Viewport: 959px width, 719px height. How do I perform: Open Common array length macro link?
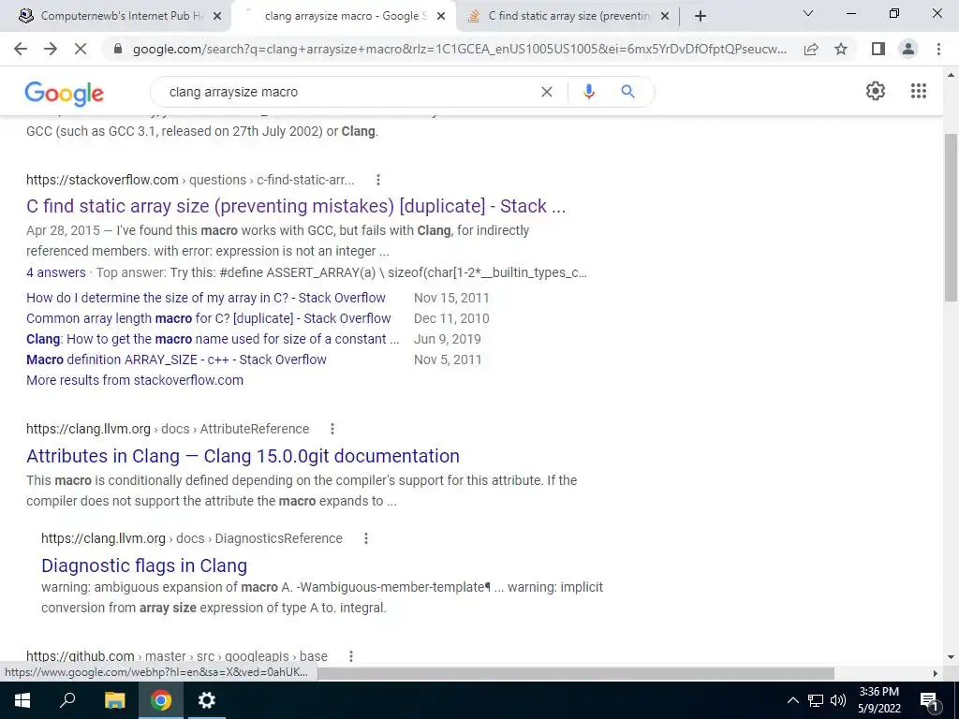click(x=209, y=318)
